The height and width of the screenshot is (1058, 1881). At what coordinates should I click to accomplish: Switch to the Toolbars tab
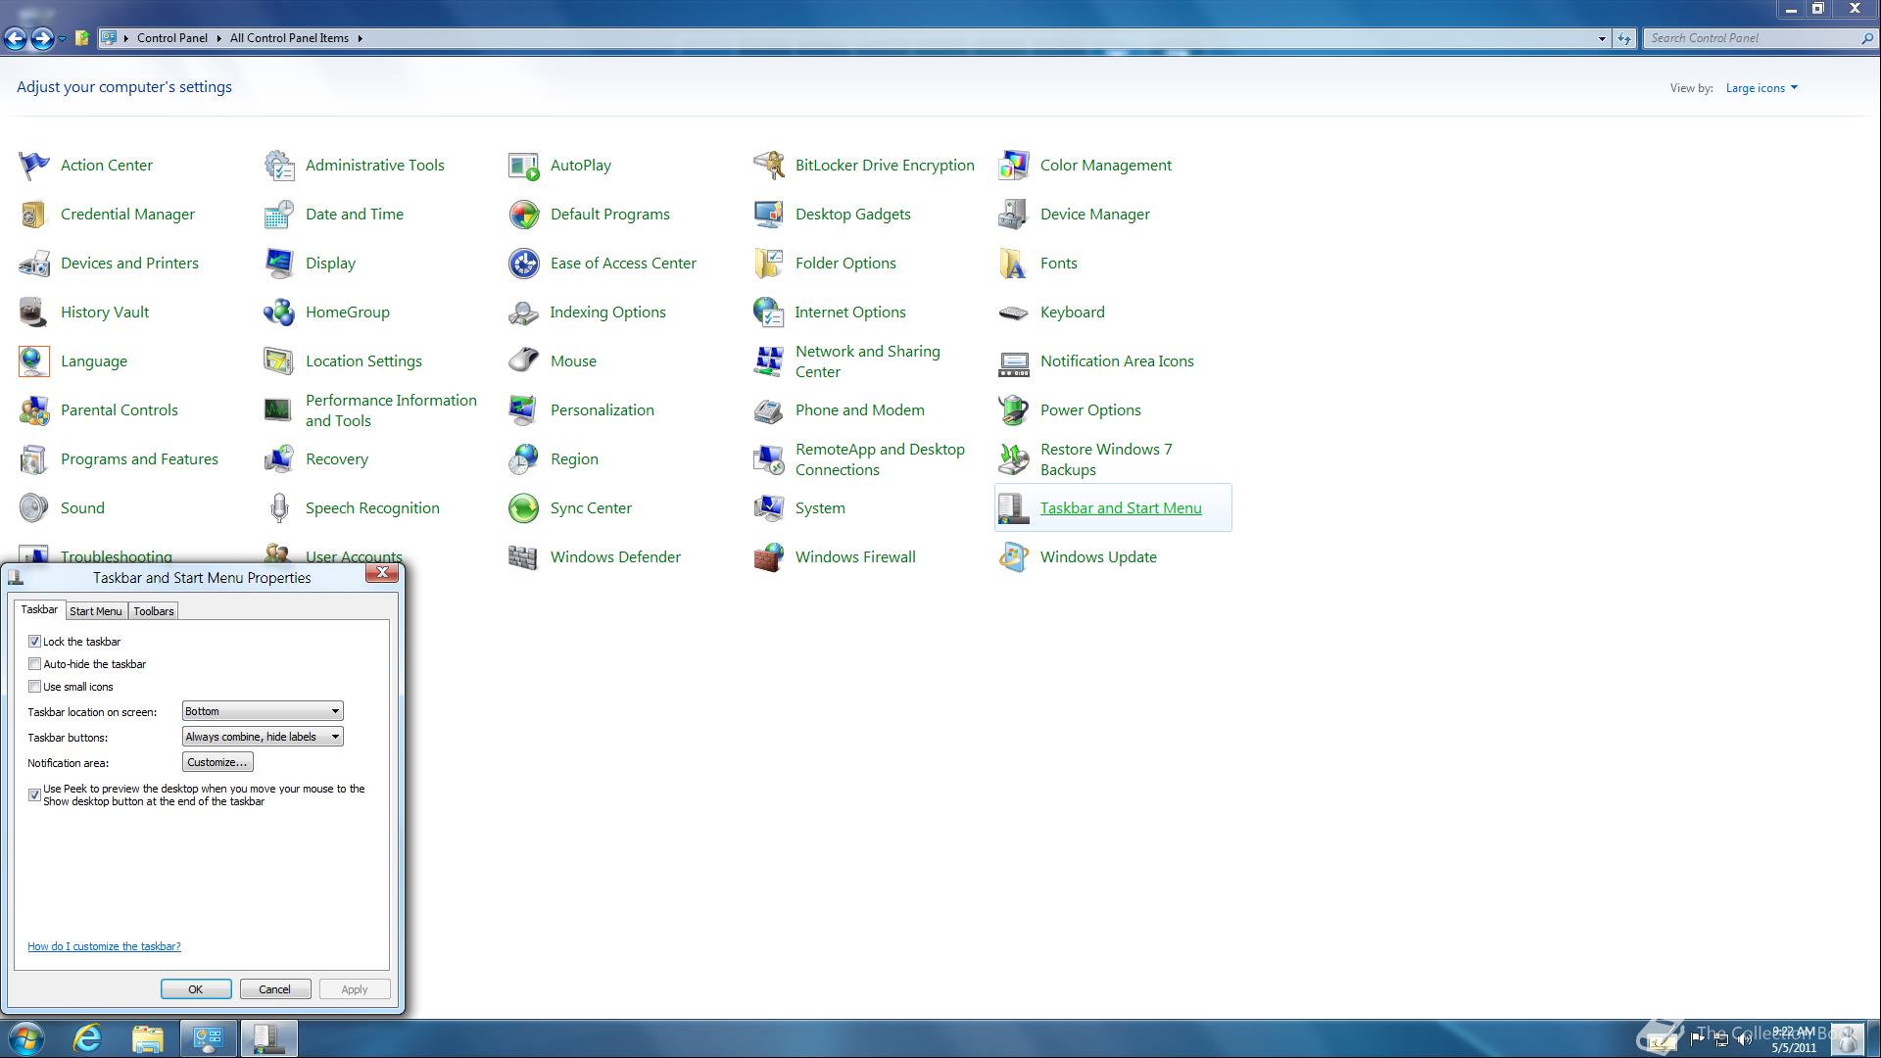point(154,611)
